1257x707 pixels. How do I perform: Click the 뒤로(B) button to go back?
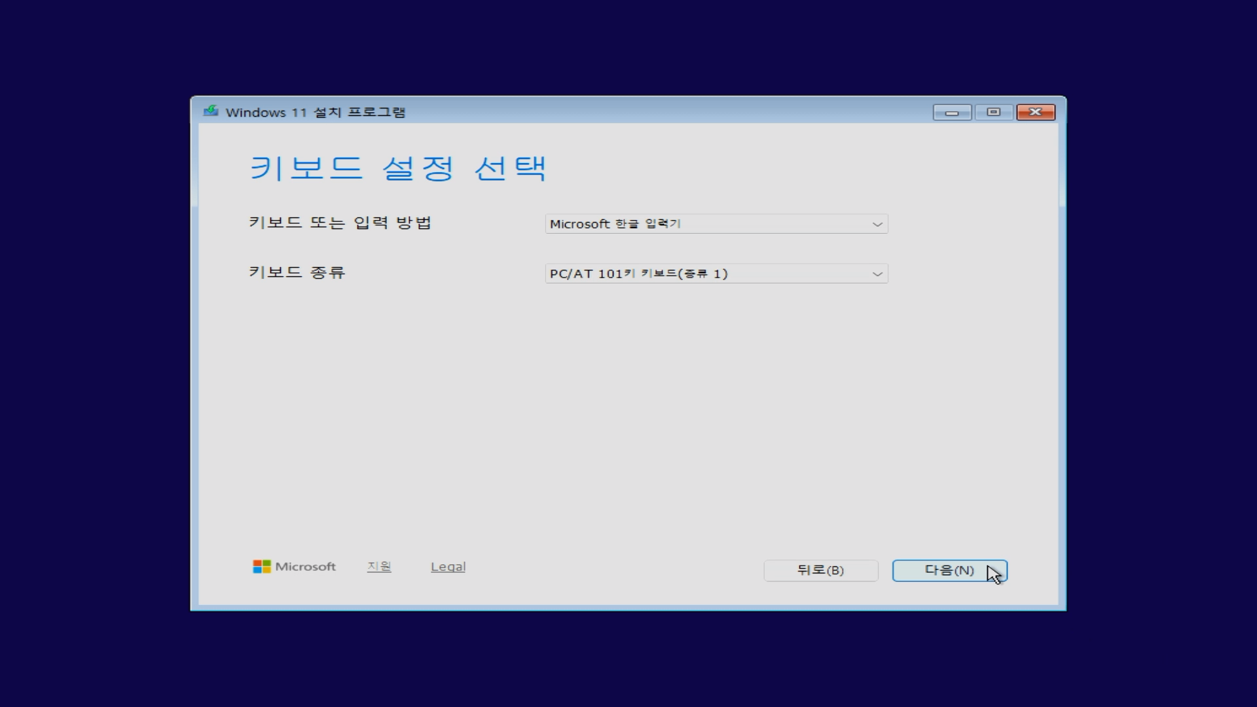(x=820, y=570)
